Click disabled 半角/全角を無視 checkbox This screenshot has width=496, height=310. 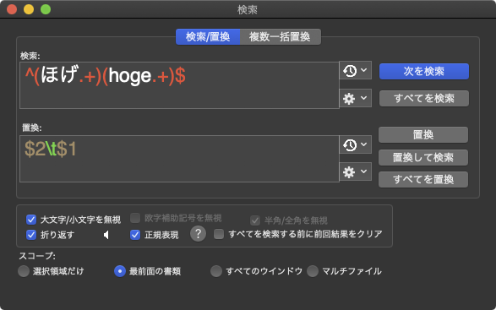pos(255,220)
